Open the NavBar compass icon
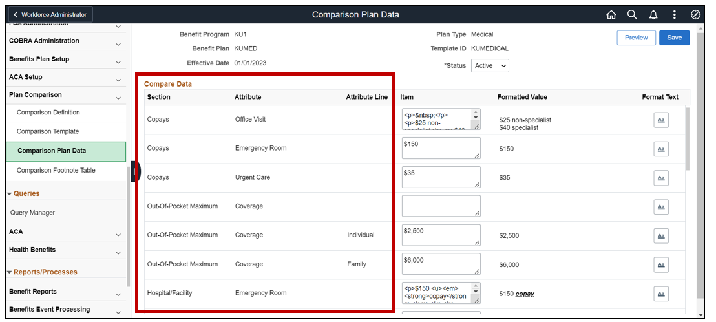 695,14
